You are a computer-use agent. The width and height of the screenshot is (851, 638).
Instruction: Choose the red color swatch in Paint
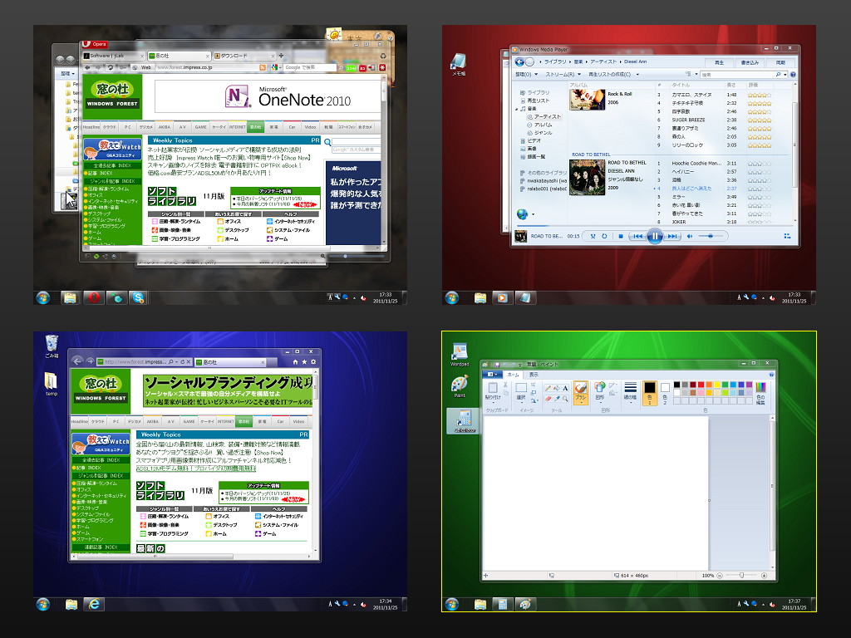[x=701, y=385]
